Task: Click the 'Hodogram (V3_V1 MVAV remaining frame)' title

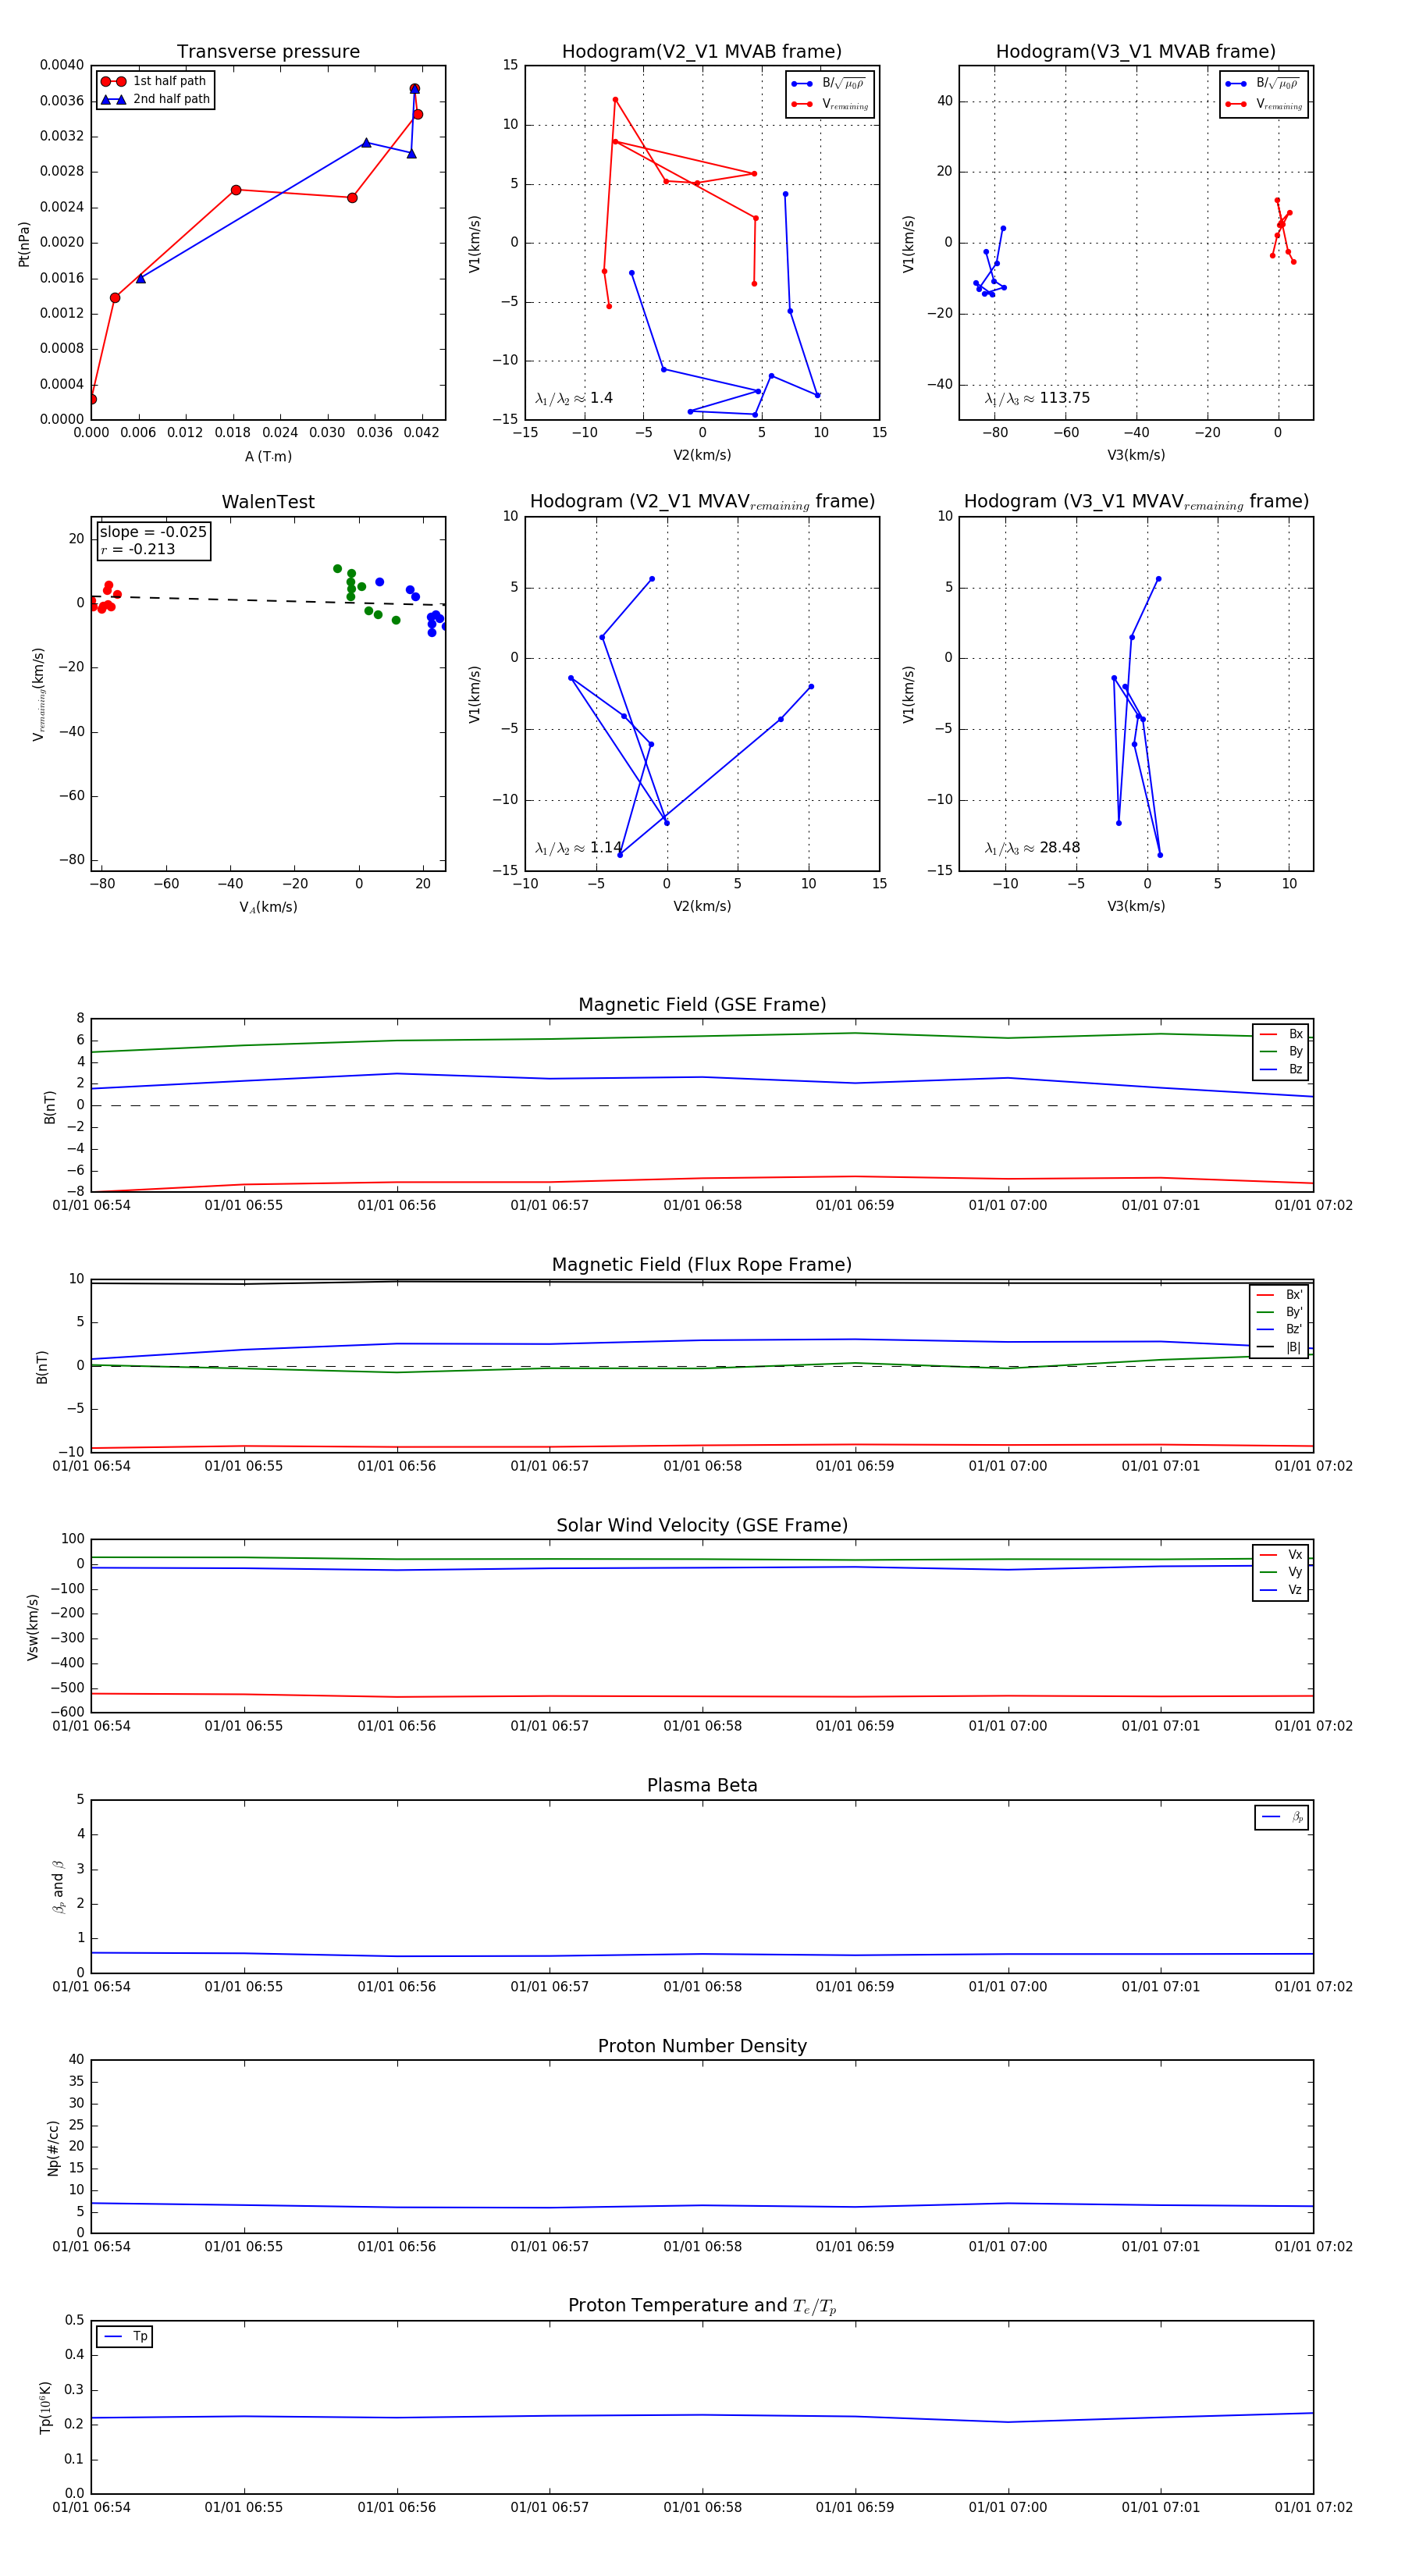Action: coord(1136,502)
